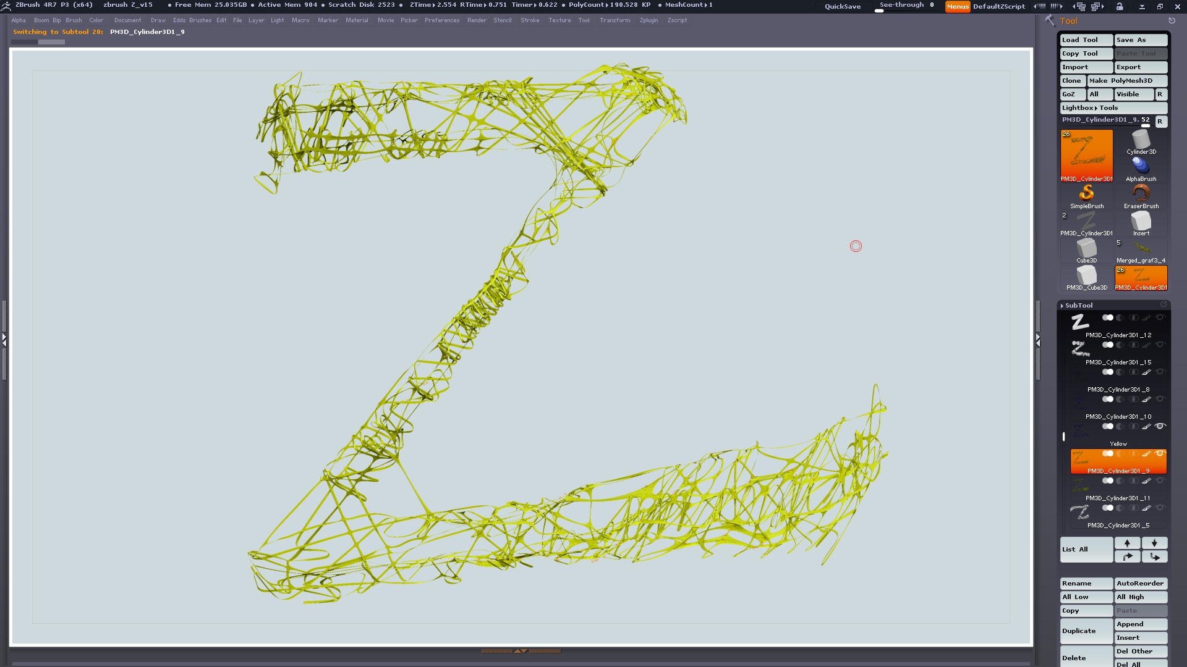Move subtool up with arrow button
Viewport: 1187px width, 667px height.
(1127, 543)
